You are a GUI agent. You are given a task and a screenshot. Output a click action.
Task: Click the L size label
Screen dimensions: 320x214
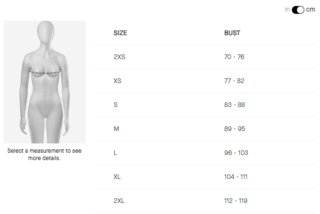(115, 153)
